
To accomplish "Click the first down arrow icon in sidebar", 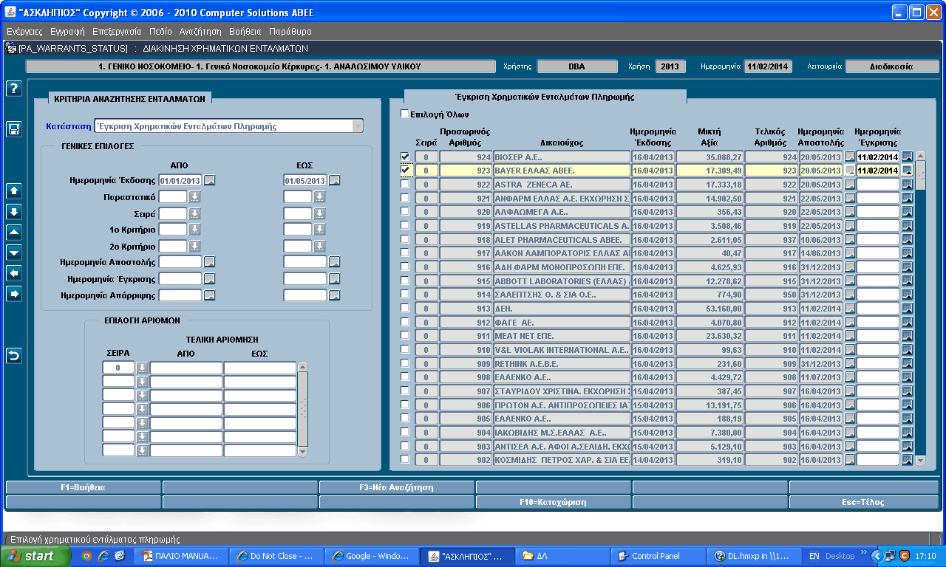I will click(x=14, y=211).
